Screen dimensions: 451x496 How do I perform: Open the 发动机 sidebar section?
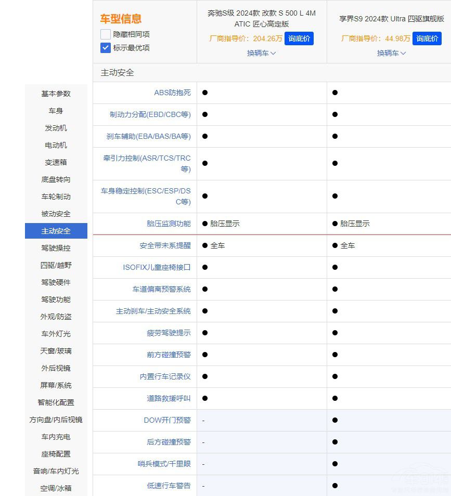tap(56, 128)
